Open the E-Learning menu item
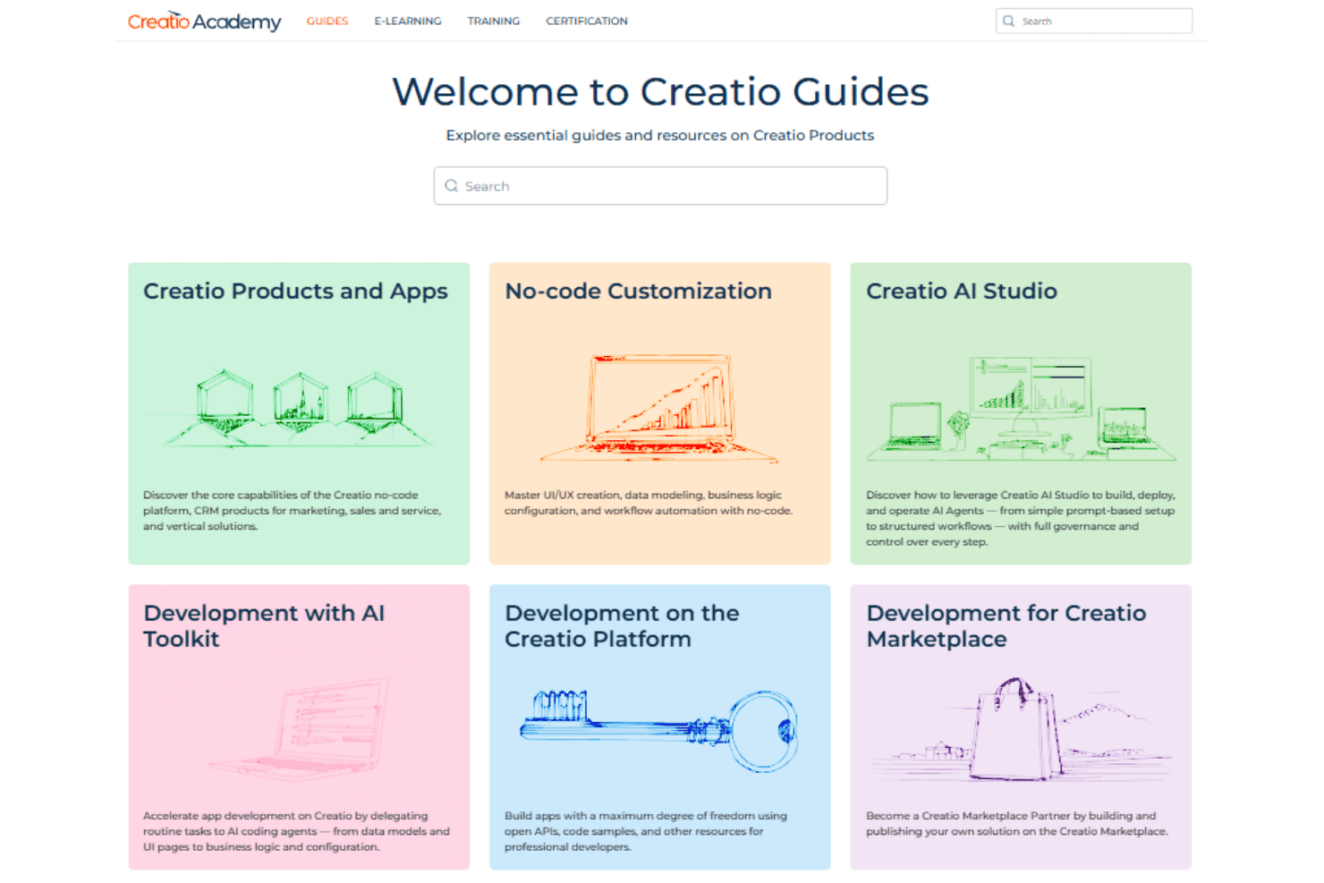 click(x=408, y=21)
